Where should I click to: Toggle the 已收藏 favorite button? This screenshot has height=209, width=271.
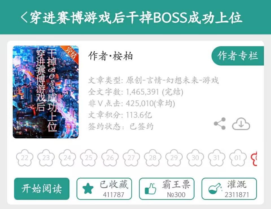click(104, 189)
